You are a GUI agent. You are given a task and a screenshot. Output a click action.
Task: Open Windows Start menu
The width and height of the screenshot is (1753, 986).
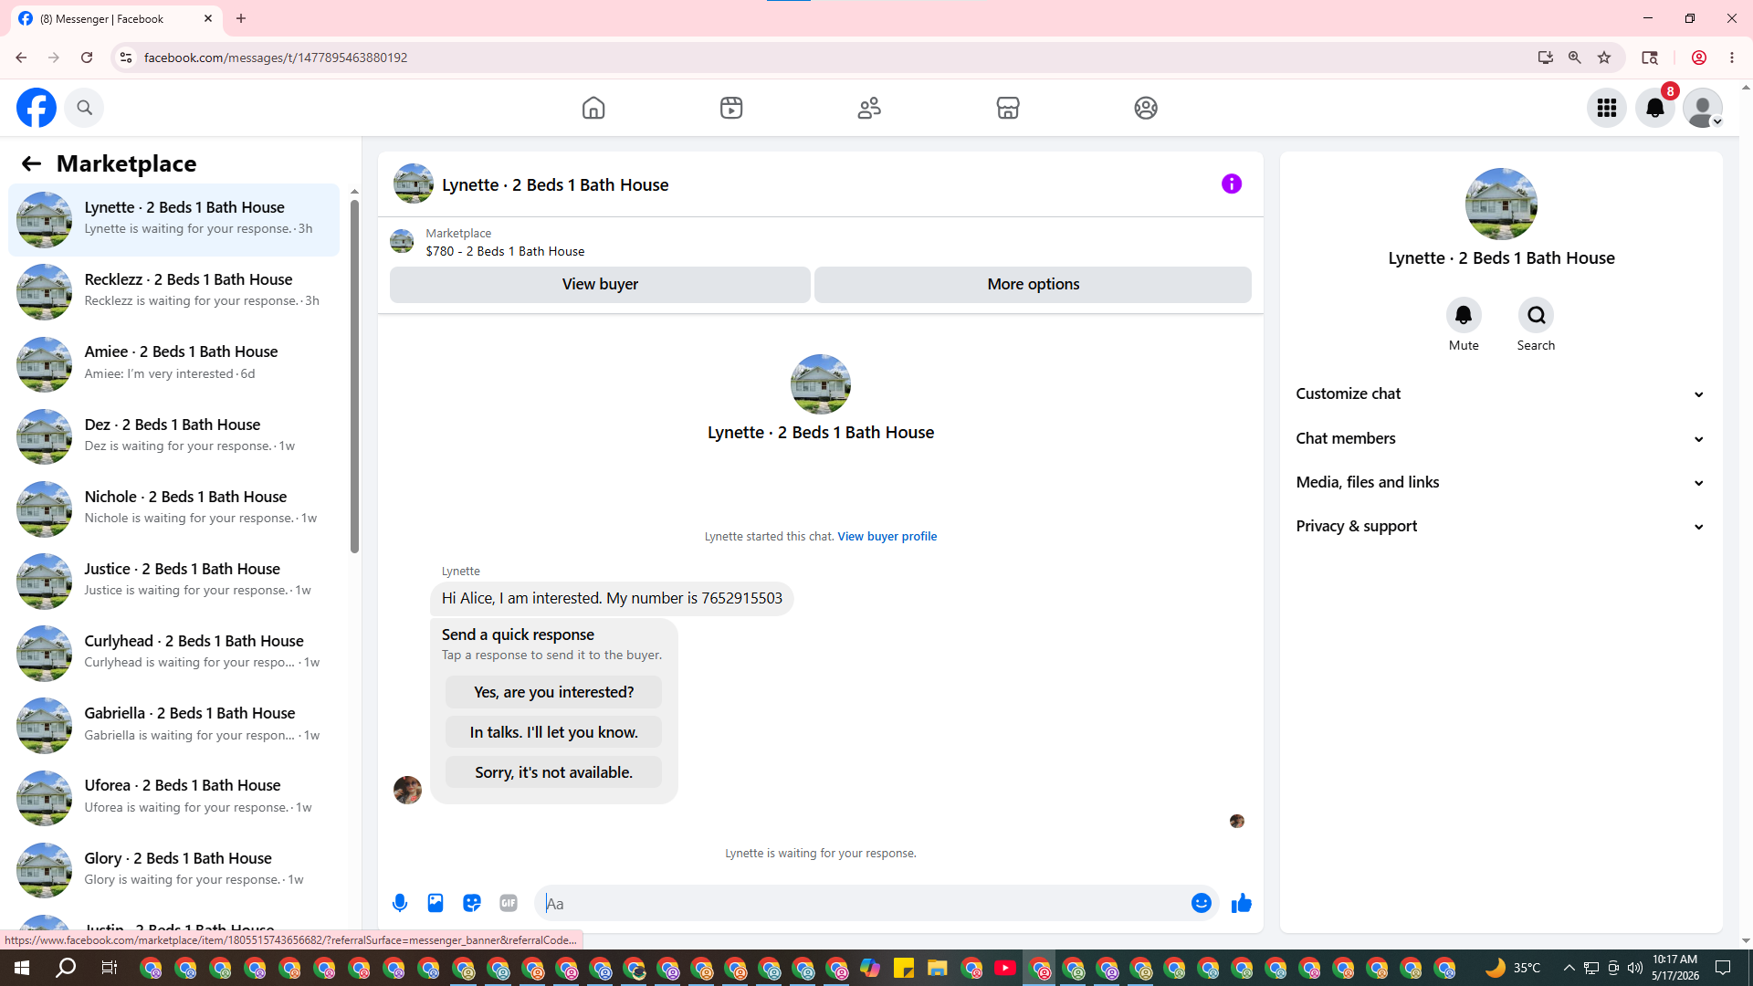22,968
